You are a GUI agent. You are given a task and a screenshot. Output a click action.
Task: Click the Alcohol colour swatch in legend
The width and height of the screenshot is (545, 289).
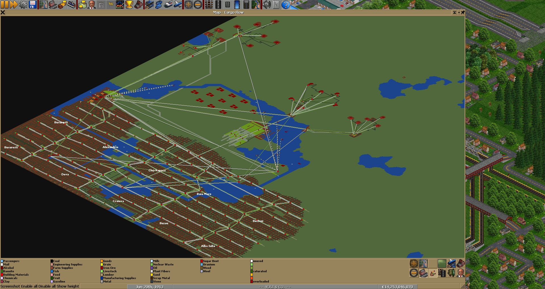pyautogui.click(x=2, y=268)
